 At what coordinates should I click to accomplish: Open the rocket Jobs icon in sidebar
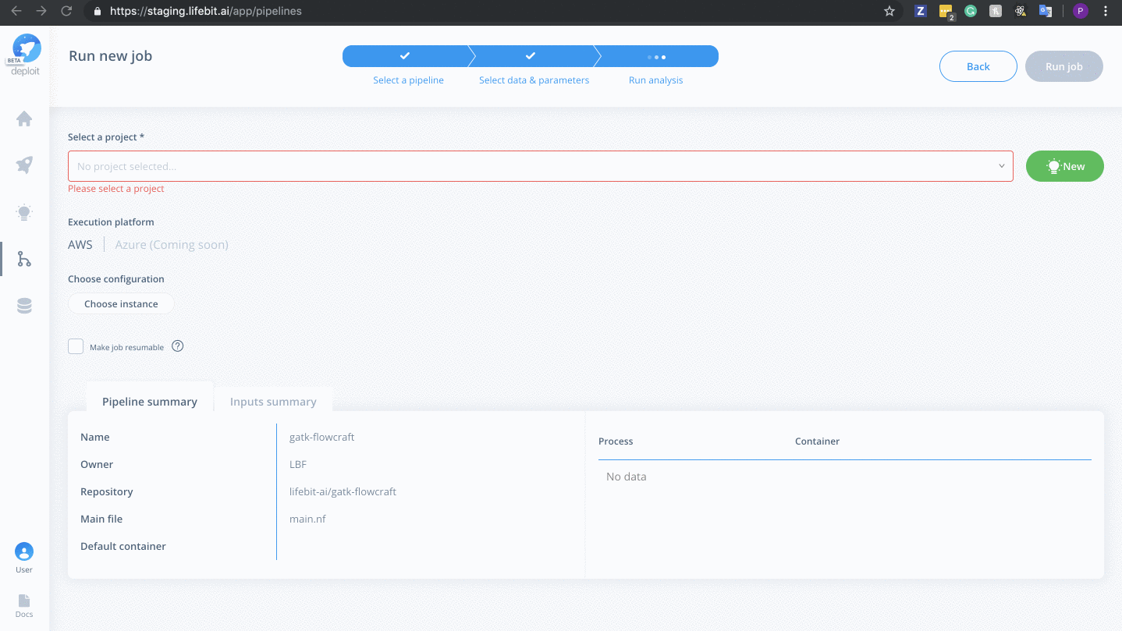[x=24, y=165]
